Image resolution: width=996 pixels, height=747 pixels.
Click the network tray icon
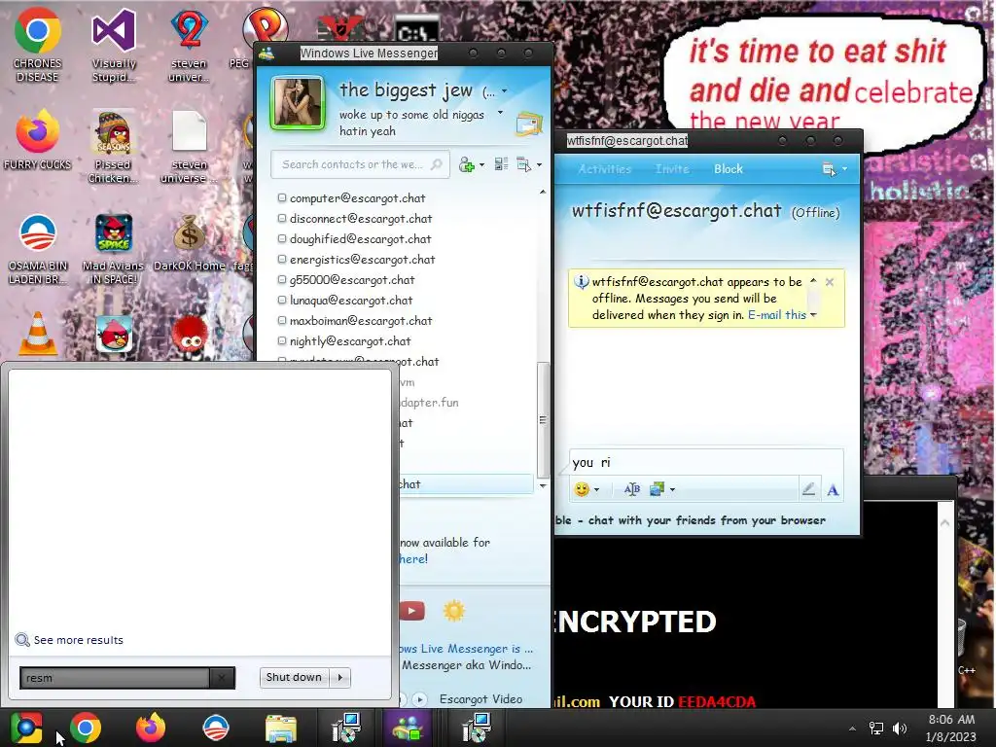point(876,729)
